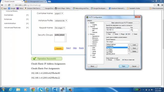Open Fork A Repo GitHub bookmark
The width and height of the screenshot is (164, 92).
click(x=63, y=8)
